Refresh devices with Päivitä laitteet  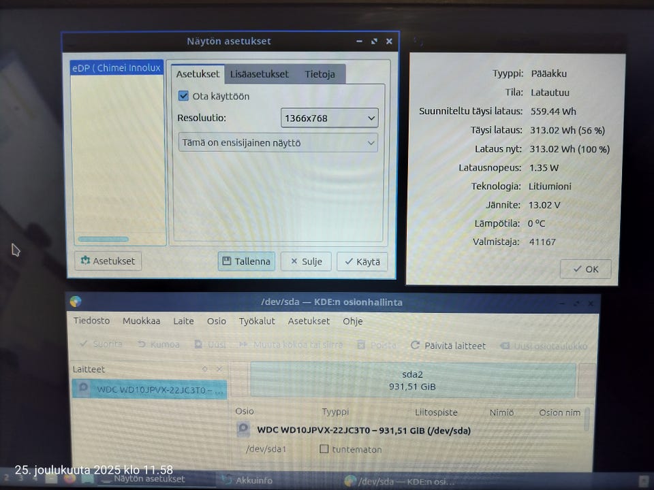[448, 346]
